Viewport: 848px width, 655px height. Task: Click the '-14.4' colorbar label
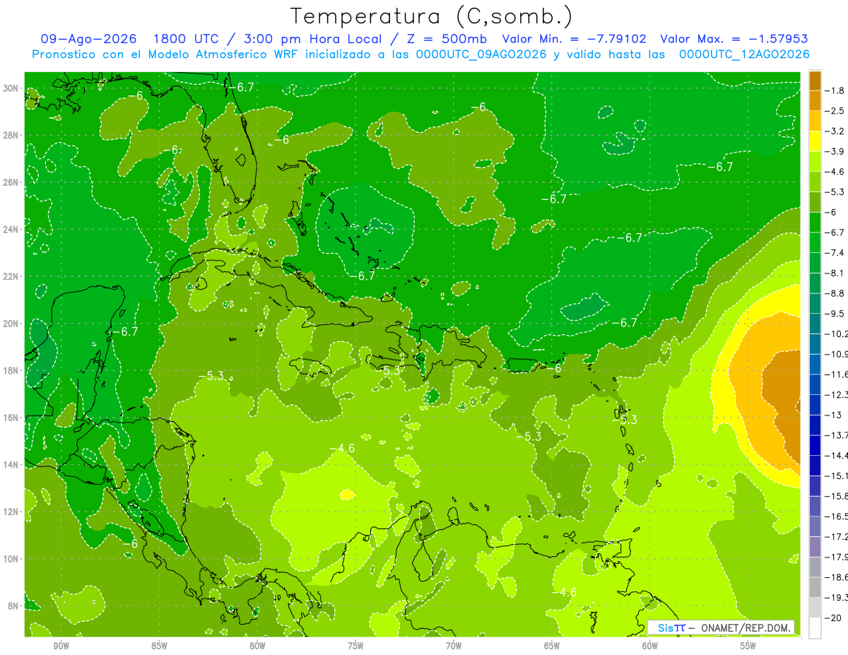pos(837,456)
